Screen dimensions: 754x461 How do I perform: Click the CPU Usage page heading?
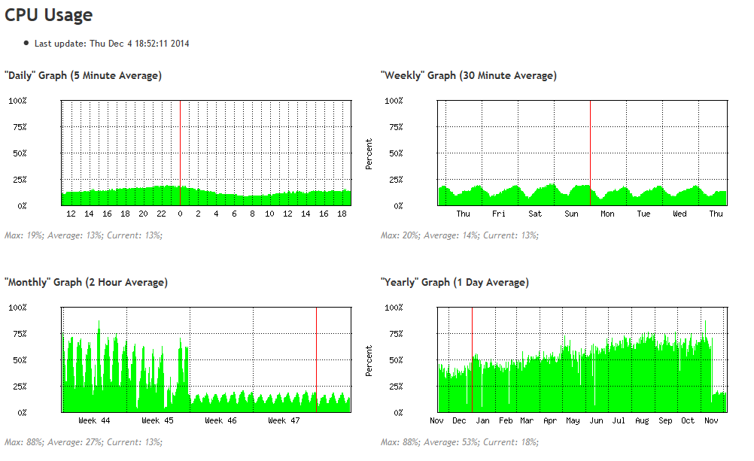click(49, 15)
